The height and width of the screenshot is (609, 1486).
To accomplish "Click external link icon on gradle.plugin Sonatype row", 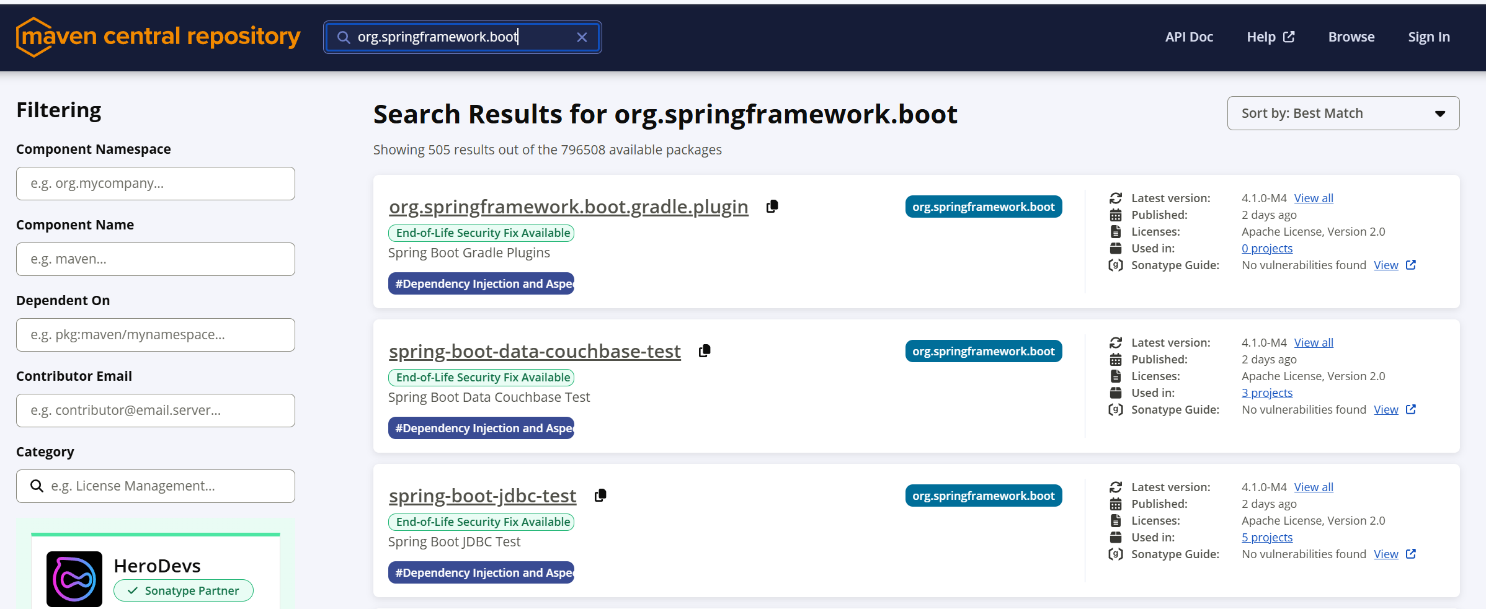I will click(x=1411, y=265).
